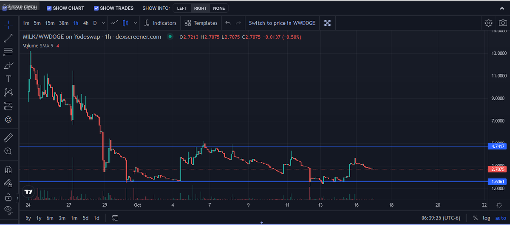Open the emoji icons tool
Image resolution: width=510 pixels, height=225 pixels.
click(x=8, y=120)
